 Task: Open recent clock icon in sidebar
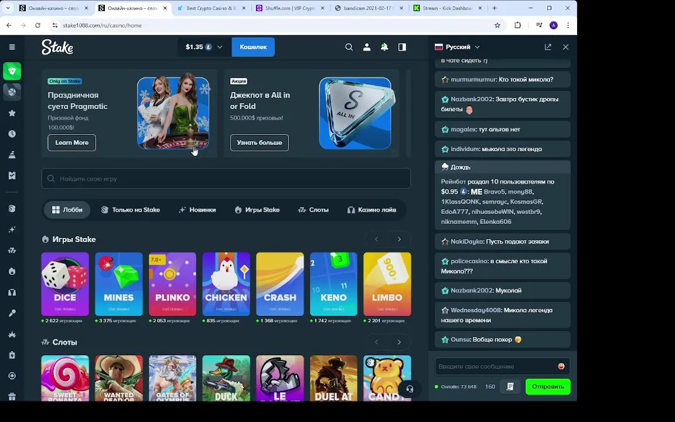click(x=12, y=134)
